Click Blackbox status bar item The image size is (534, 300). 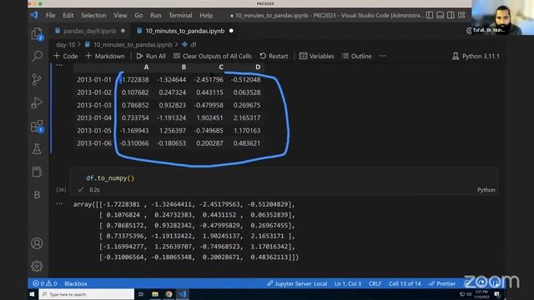[x=76, y=283]
